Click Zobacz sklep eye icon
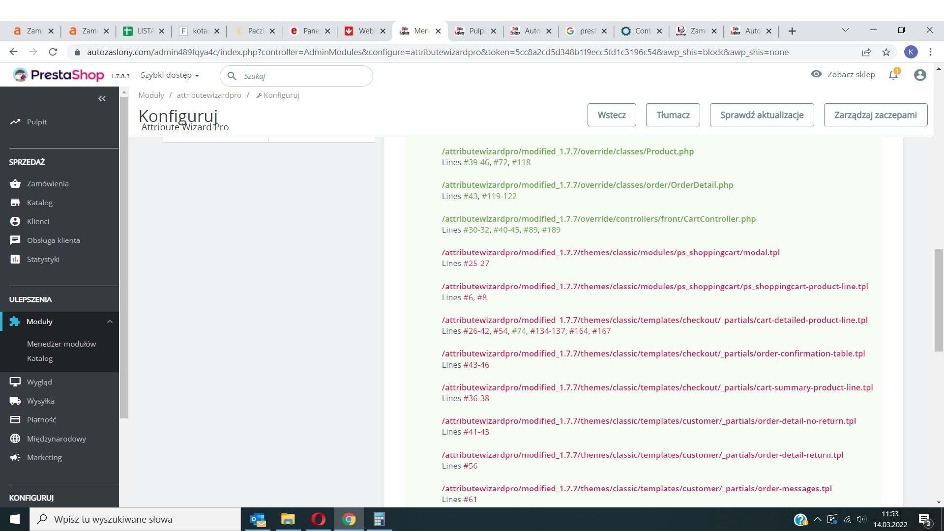Image resolution: width=944 pixels, height=531 pixels. click(816, 74)
